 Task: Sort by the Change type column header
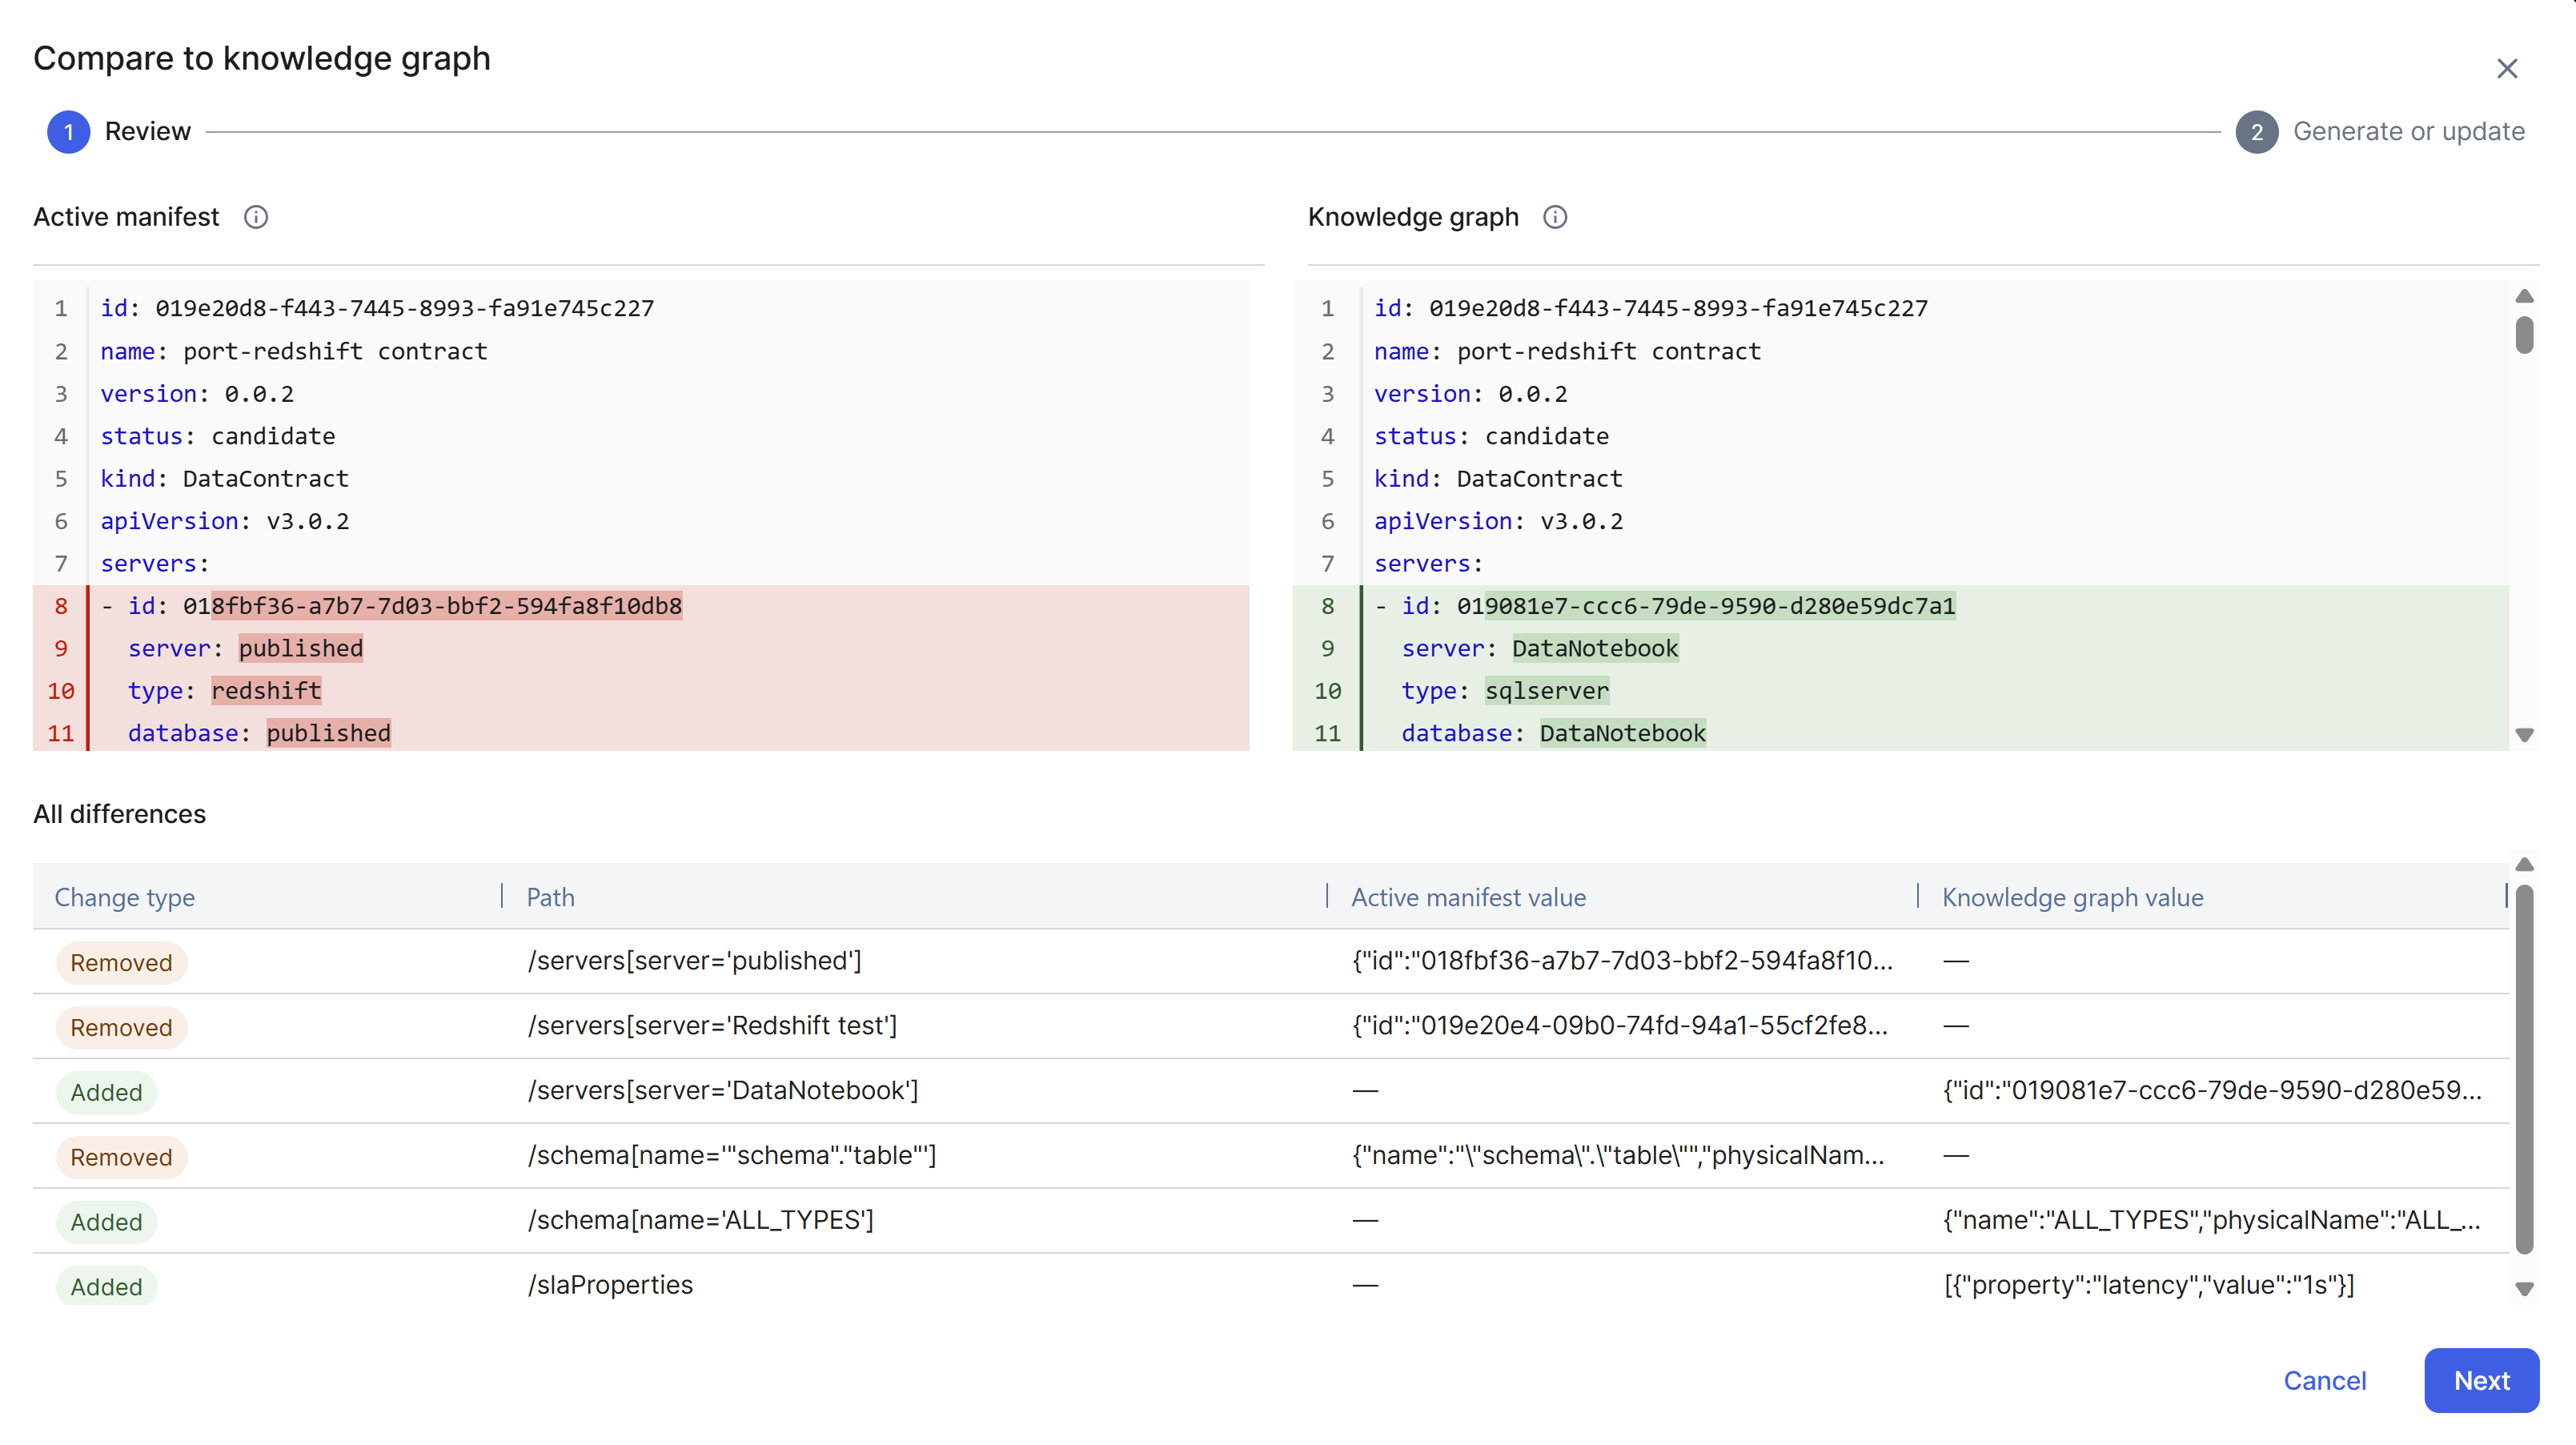(x=125, y=897)
